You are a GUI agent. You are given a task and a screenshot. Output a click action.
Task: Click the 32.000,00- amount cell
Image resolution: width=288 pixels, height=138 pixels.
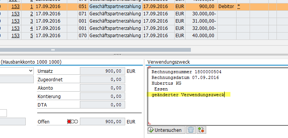(x=201, y=28)
